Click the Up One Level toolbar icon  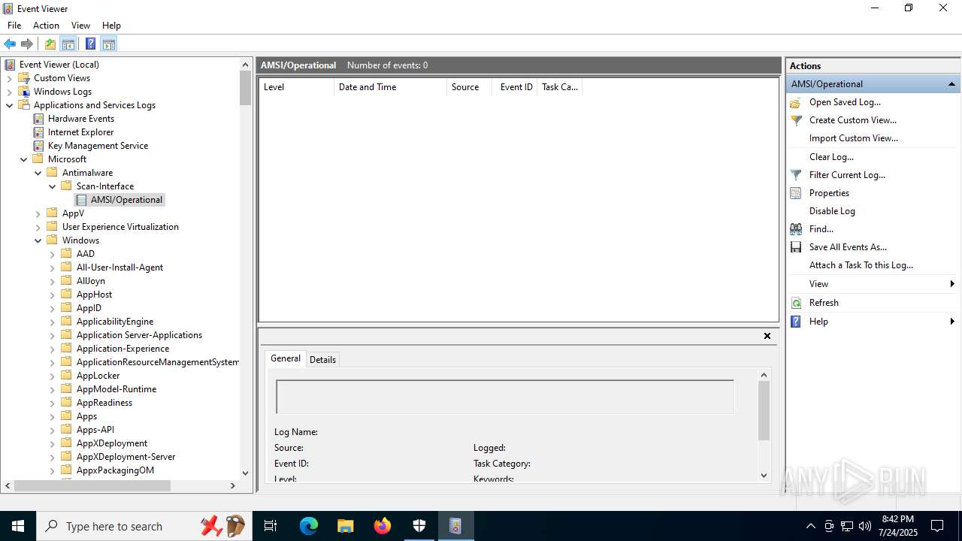50,44
